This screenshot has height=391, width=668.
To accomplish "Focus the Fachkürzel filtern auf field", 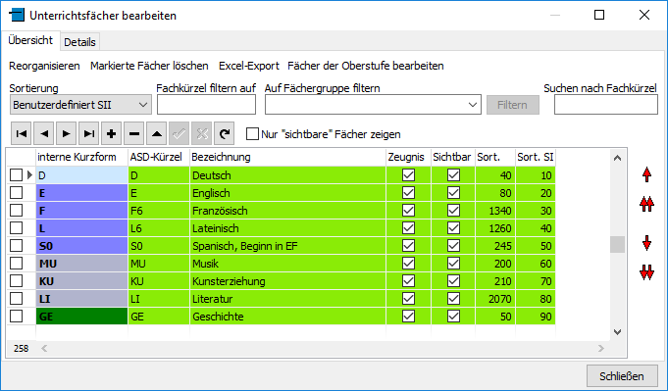I will (x=206, y=105).
